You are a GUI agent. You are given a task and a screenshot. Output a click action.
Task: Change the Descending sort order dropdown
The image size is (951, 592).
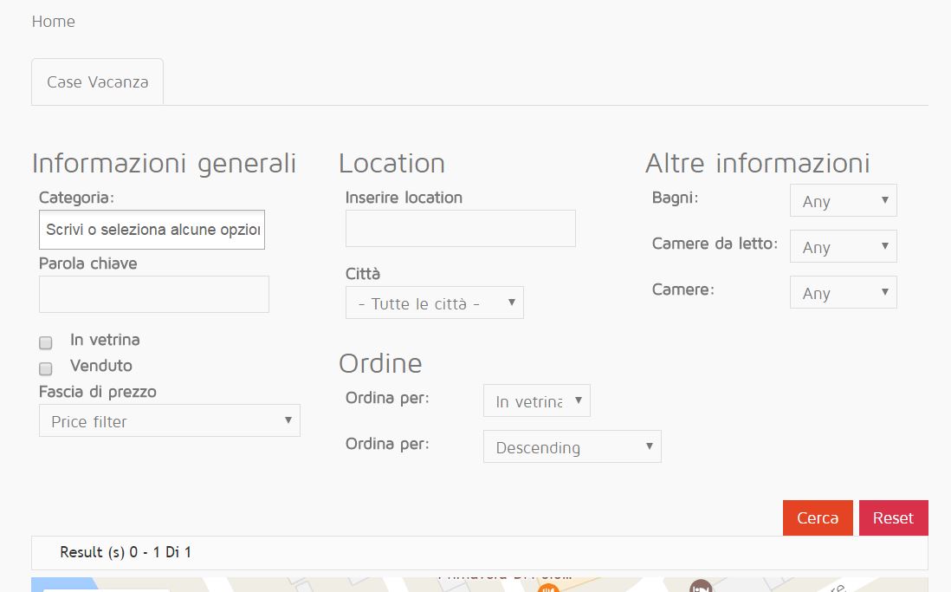572,447
